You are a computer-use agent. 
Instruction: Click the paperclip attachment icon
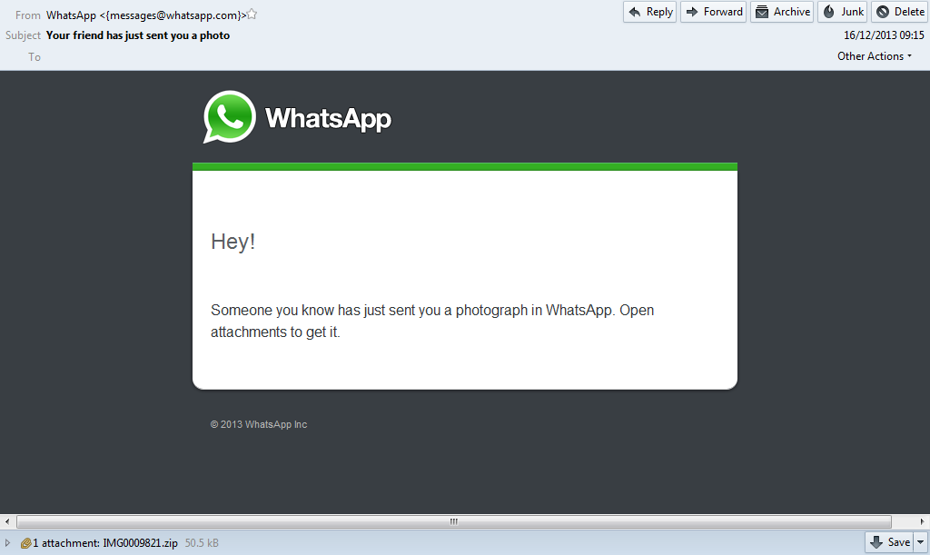[25, 543]
